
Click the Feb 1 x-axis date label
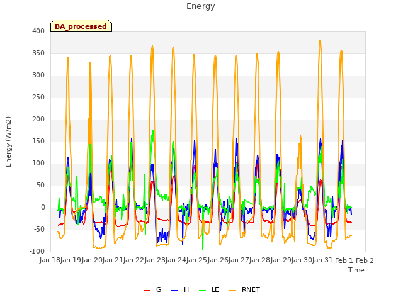(x=344, y=260)
